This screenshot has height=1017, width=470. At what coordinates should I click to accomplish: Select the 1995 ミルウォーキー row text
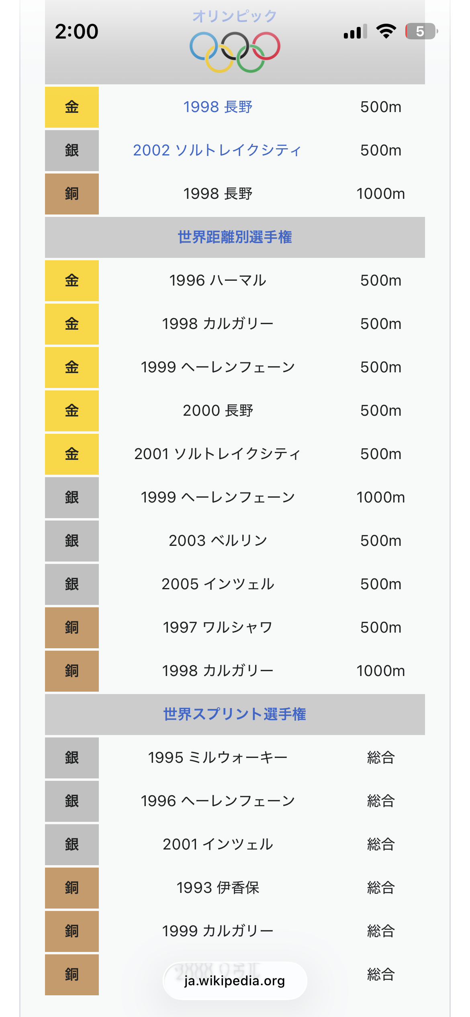coord(218,758)
